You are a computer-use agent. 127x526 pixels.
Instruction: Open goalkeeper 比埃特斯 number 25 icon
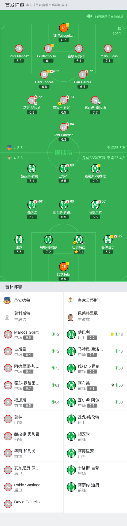(x=64, y=267)
